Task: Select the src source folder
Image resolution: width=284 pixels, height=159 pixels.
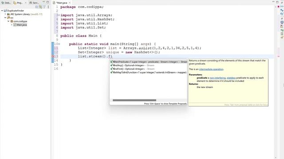Action: coord(12,18)
